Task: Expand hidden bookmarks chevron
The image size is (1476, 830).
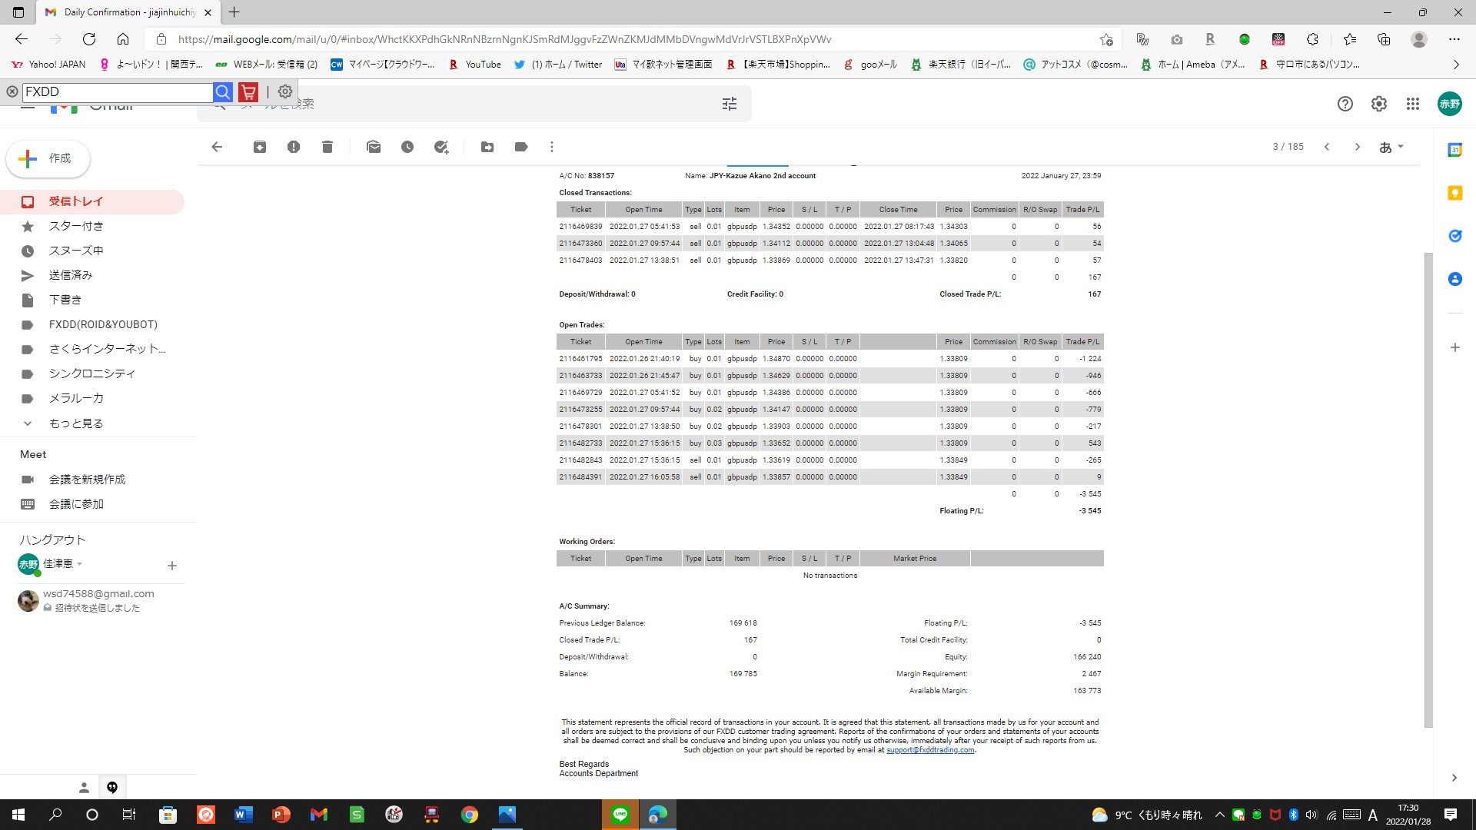Action: 1456,65
